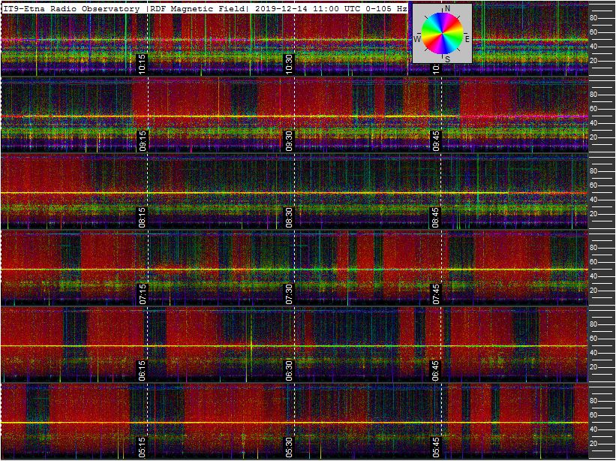Select the 06:30 time marker
The height and width of the screenshot is (461, 616).
[289, 371]
